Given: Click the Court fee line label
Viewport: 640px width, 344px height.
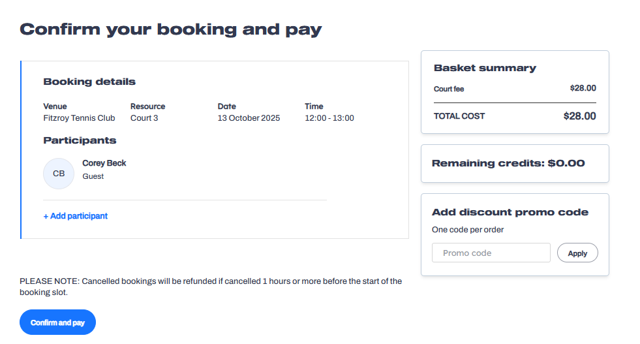Looking at the screenshot, I should coord(449,89).
